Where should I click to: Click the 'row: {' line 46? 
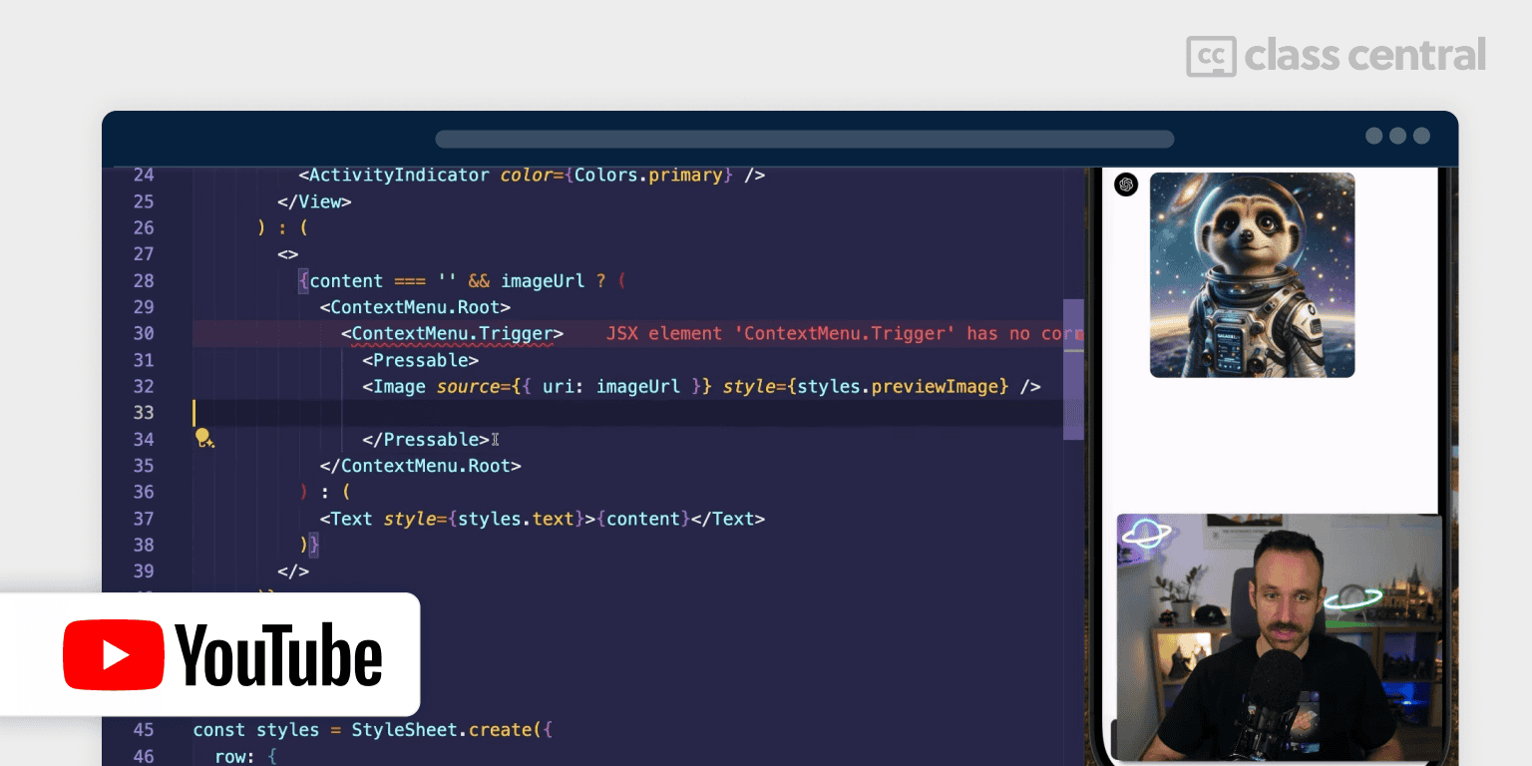tap(245, 756)
